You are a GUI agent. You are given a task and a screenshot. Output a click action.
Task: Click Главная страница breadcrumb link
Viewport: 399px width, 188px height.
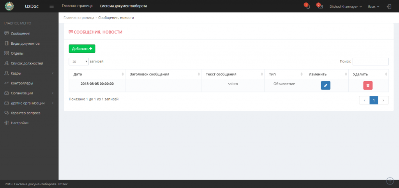coord(79,17)
